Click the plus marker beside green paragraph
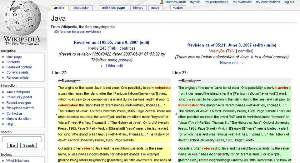300x163 pixels. point(176,114)
